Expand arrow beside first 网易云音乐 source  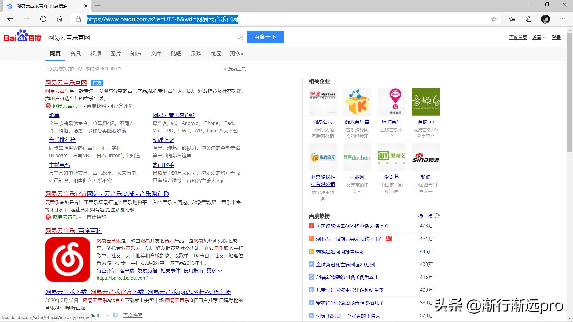(x=80, y=106)
